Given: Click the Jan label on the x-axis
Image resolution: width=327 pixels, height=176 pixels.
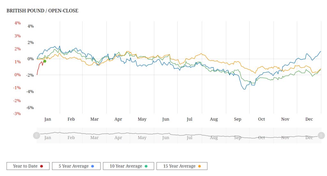Looking at the screenshot, I should 48,119.
